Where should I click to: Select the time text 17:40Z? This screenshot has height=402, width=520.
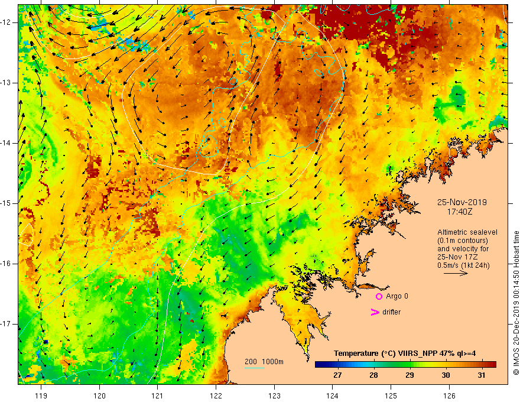[x=460, y=212]
